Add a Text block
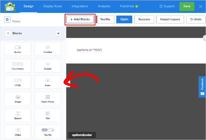This screenshot has width=206, height=140. tap(48, 115)
